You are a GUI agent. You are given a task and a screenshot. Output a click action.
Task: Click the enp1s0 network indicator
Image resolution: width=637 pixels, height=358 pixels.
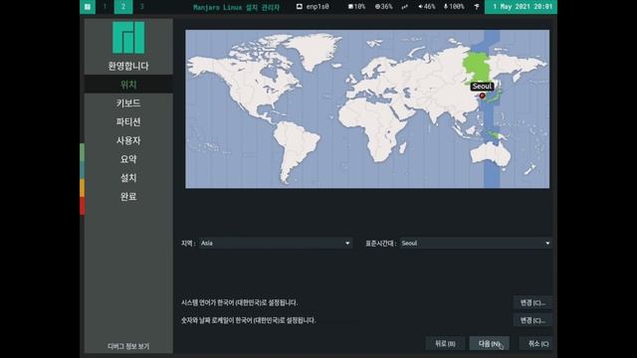pos(313,7)
